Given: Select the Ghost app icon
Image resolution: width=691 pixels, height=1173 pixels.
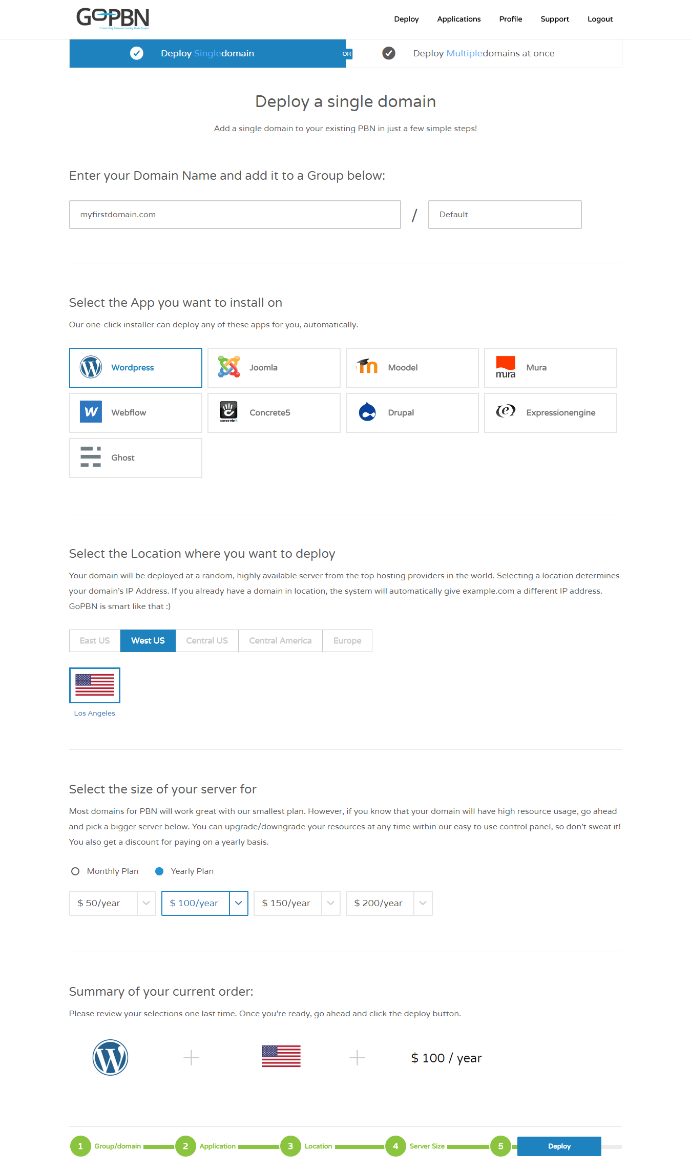Looking at the screenshot, I should [91, 457].
